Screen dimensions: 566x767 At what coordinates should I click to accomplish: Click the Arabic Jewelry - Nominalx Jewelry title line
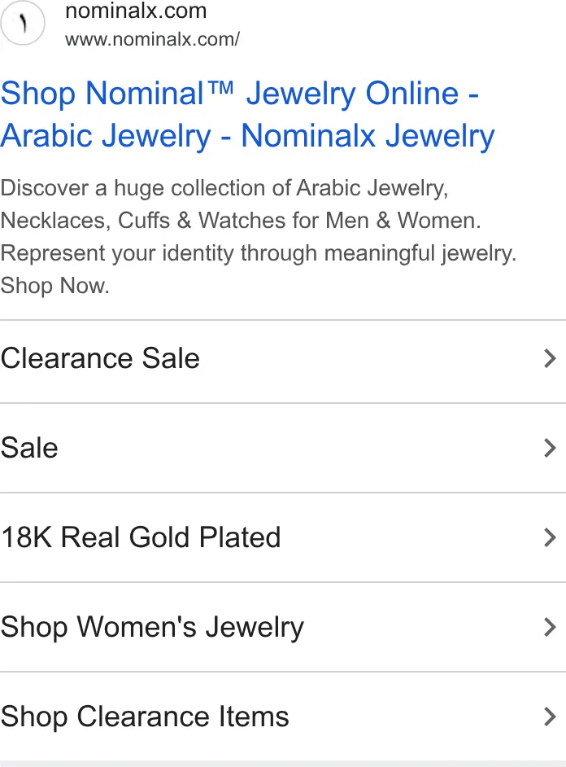[x=247, y=135]
